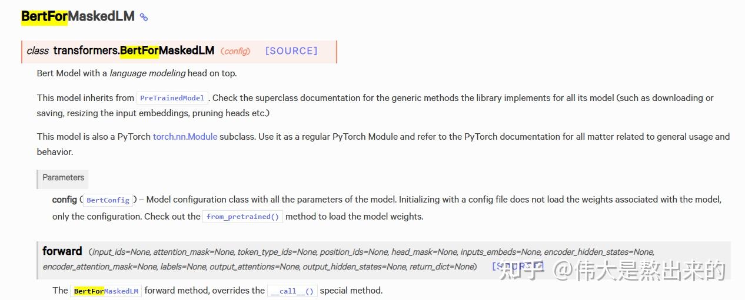Select the forward method name
This screenshot has height=300, width=745.
(x=62, y=251)
